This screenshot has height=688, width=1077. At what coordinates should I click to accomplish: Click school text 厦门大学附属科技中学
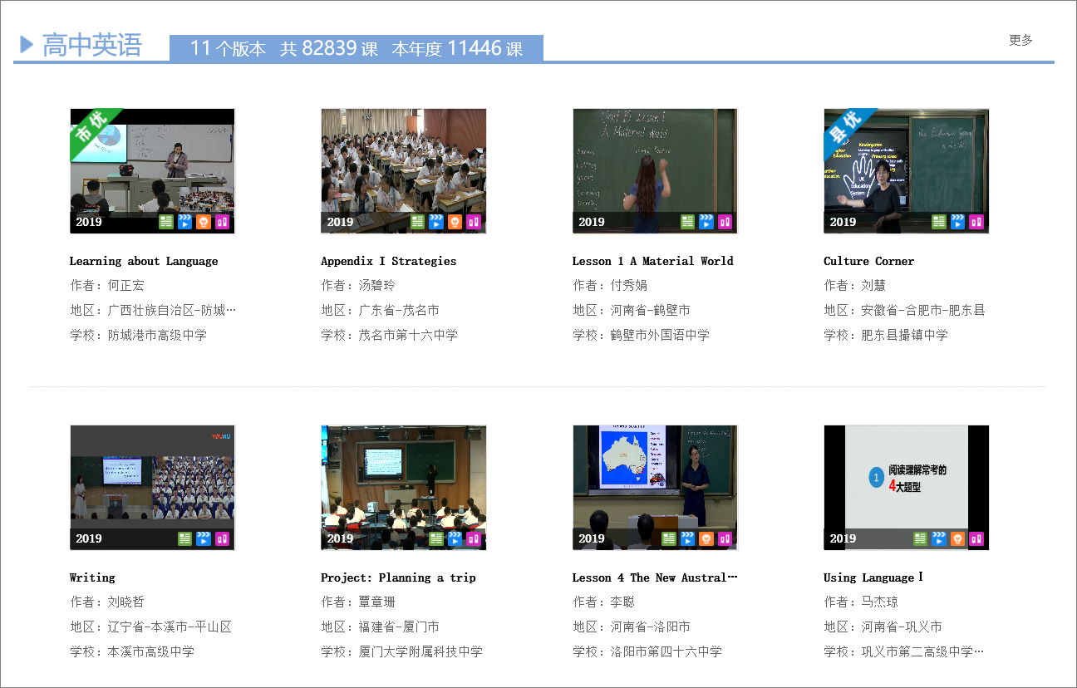pos(420,651)
